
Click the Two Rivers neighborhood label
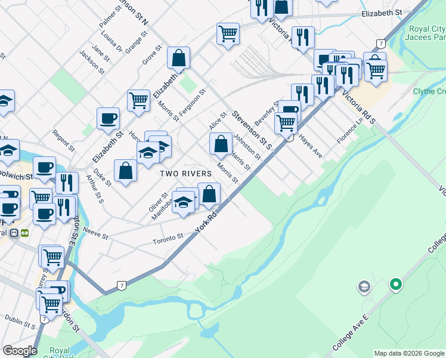[186, 174]
